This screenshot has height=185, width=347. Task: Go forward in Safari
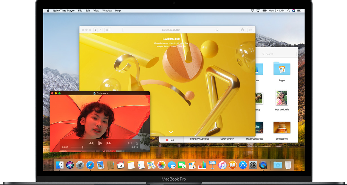coord(100,30)
